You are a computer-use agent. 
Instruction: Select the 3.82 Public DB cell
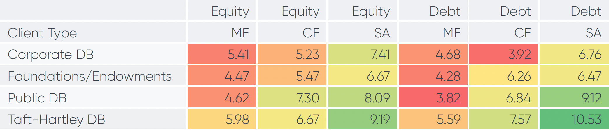point(433,98)
